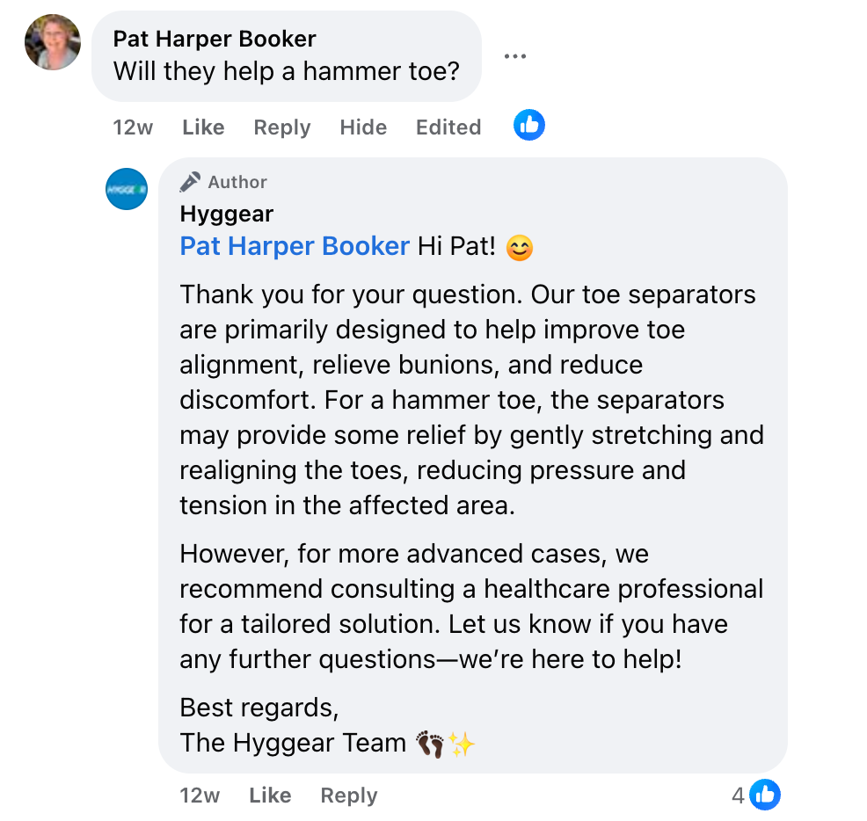This screenshot has width=867, height=821.
Task: Click the blue Pat Harper Booker mention in the reply
Action: tap(295, 246)
